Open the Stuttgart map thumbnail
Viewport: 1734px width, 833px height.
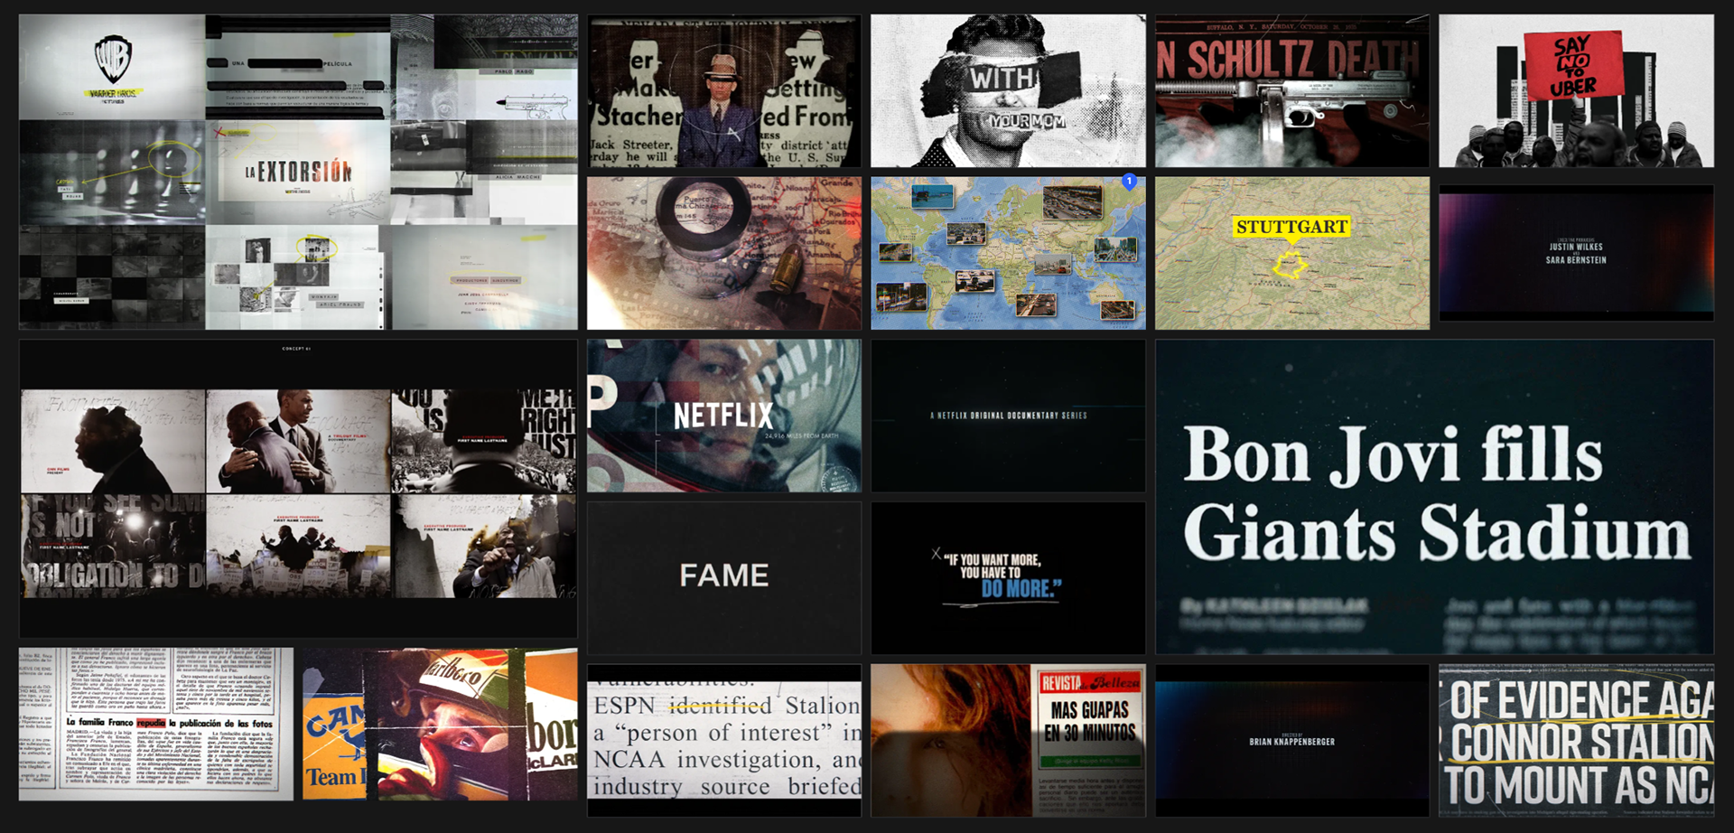[x=1292, y=253]
